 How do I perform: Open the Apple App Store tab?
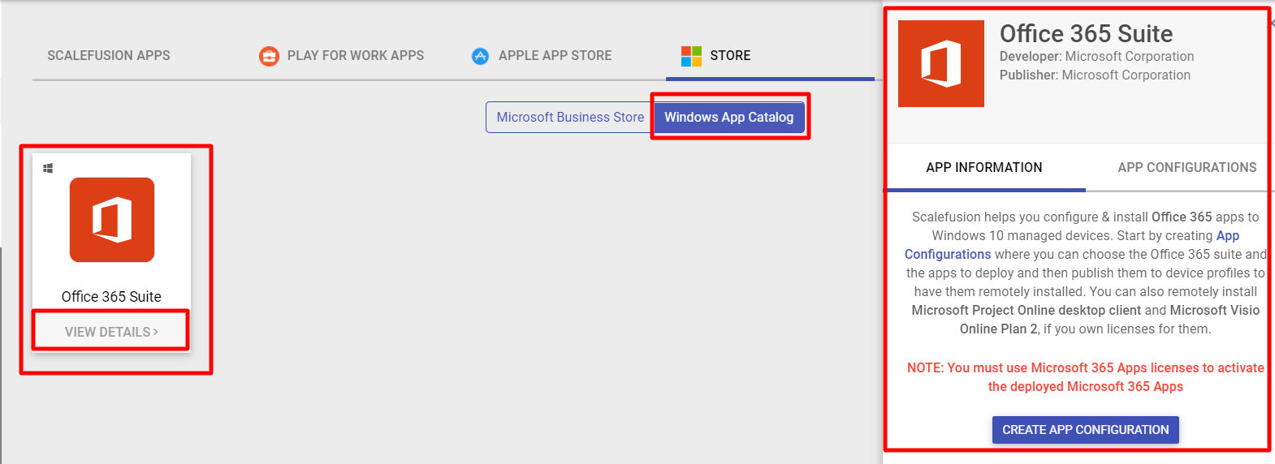pyautogui.click(x=542, y=55)
